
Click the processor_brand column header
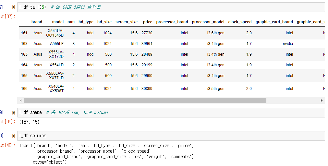pos(172,22)
